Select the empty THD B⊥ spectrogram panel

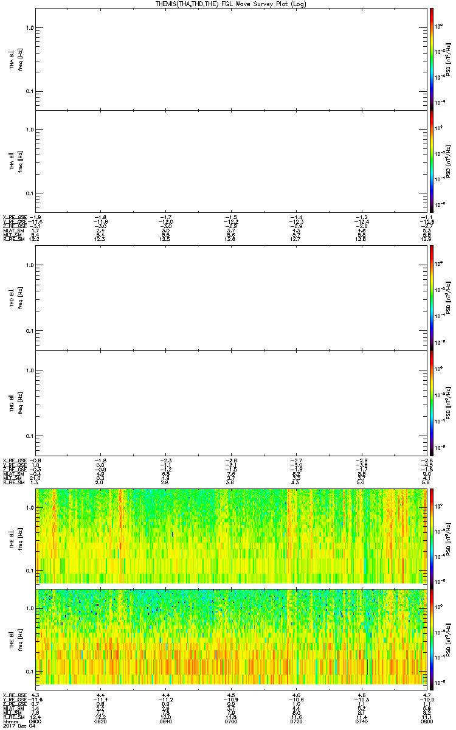[x=230, y=298]
